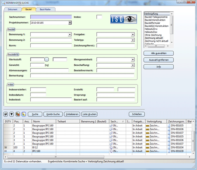Click the Alle auswählen button
The image size is (197, 170).
pyautogui.click(x=158, y=53)
